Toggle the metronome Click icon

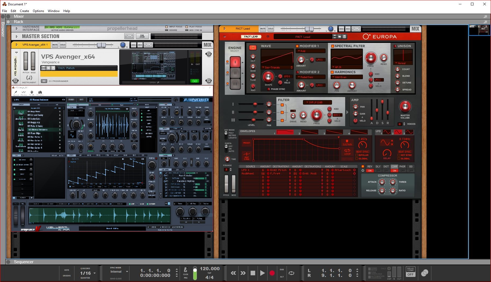click(186, 269)
